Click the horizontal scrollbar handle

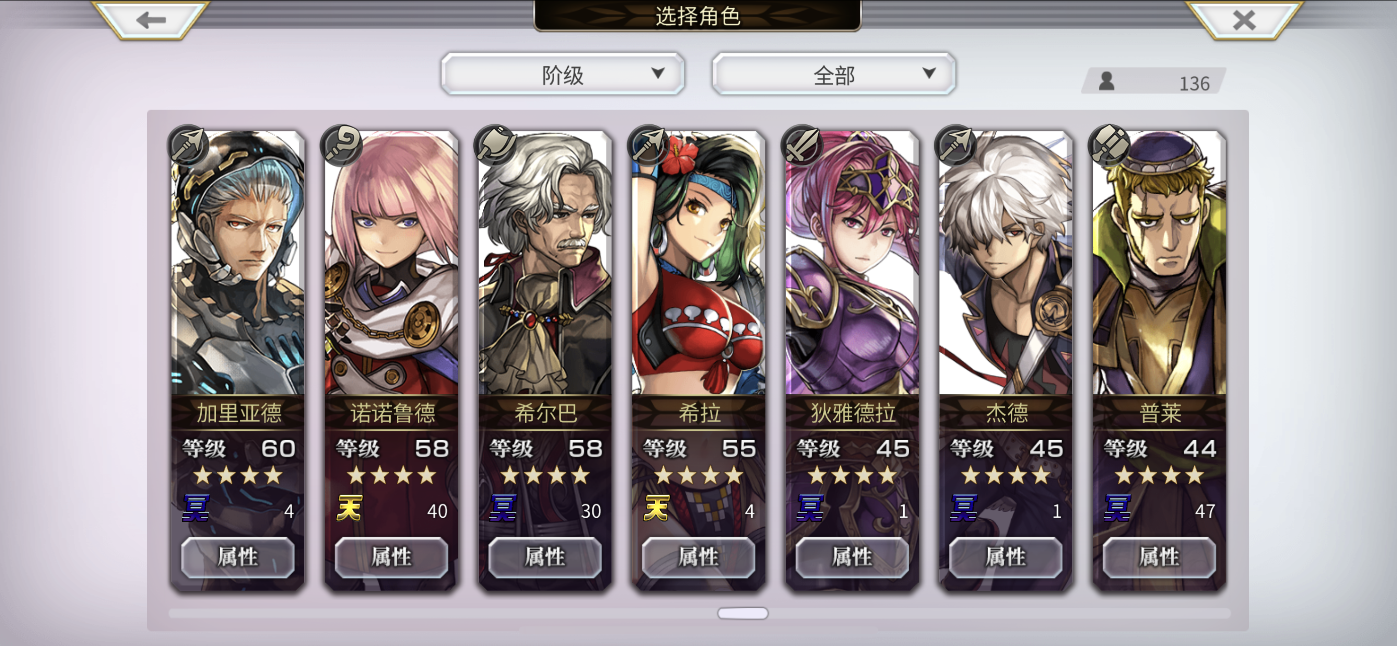(x=742, y=613)
